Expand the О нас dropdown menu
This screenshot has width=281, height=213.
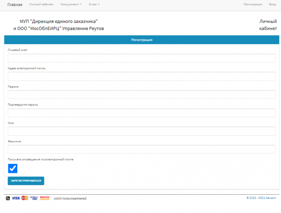[94, 4]
